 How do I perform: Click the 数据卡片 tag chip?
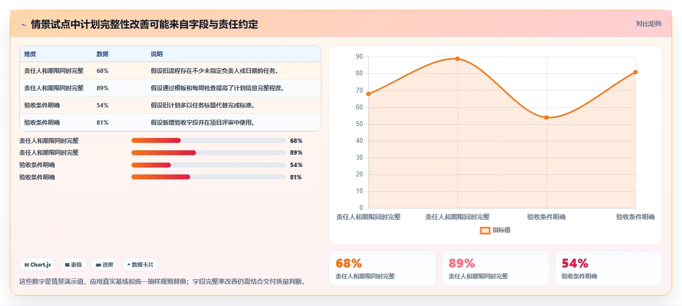pos(140,265)
